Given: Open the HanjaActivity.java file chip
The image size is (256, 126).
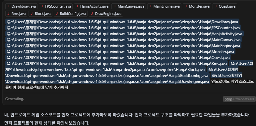Looking at the screenshot, I should (x=92, y=6).
